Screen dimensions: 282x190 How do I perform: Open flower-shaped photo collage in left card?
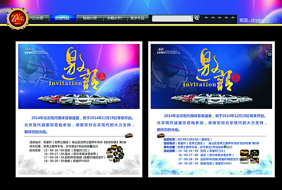coord(115,154)
